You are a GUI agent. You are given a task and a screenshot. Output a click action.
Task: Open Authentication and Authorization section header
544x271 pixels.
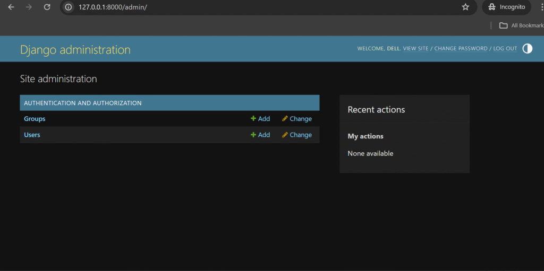pyautogui.click(x=82, y=103)
